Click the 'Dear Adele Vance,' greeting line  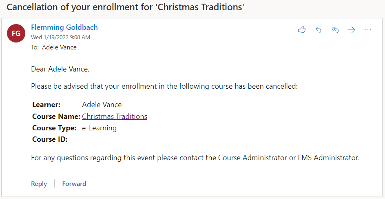pos(60,69)
